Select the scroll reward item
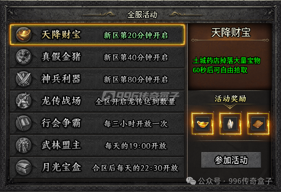 tap(258, 123)
